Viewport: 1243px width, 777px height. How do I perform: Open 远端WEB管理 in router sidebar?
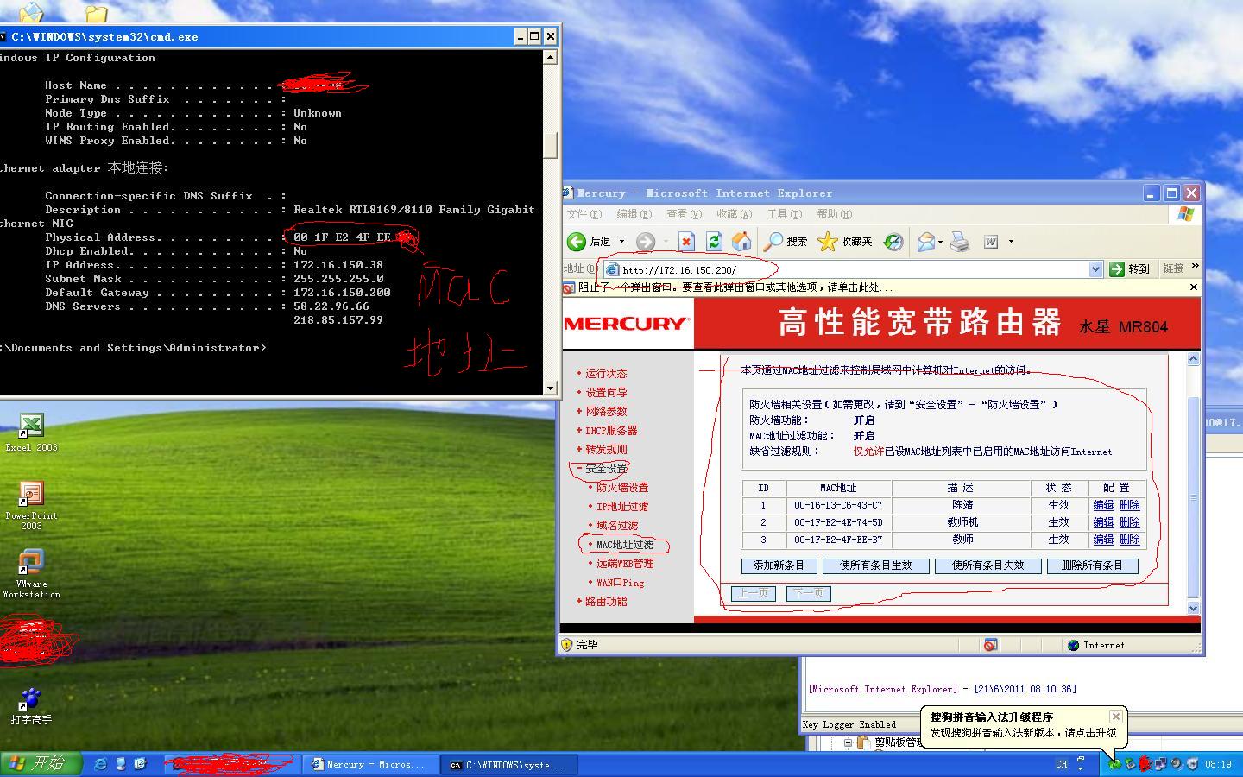tap(625, 564)
